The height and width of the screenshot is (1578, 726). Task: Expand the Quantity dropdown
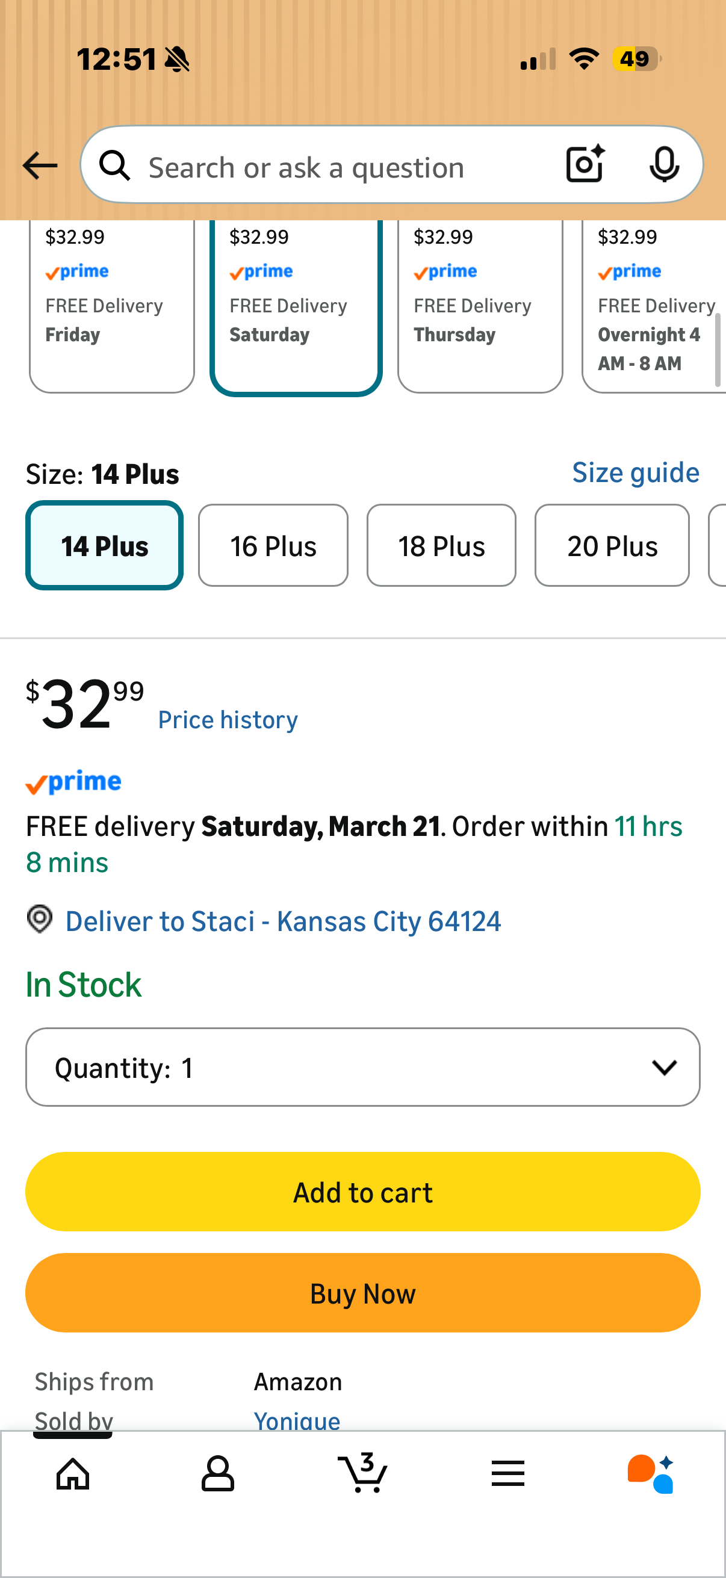click(362, 1067)
